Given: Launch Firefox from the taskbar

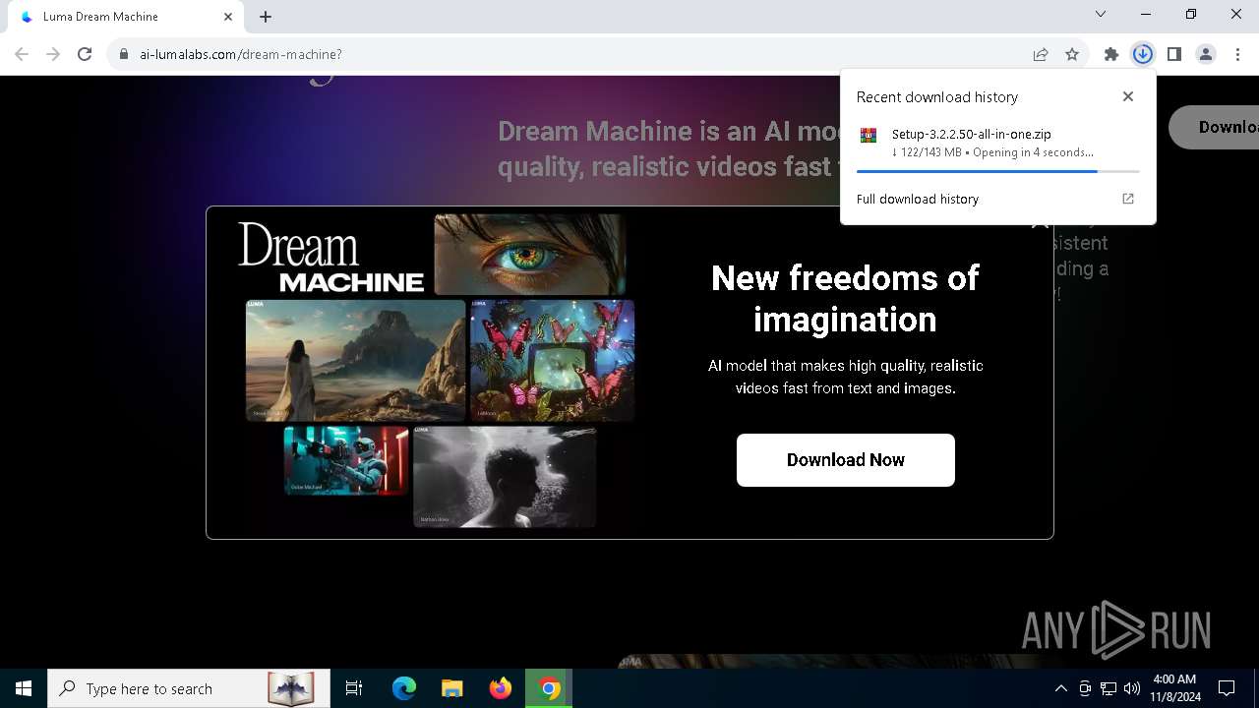Looking at the screenshot, I should [501, 688].
